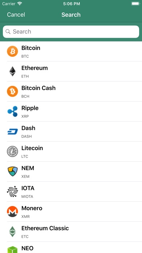The width and height of the screenshot is (142, 253).
Task: Select the silver Litecoin coin icon
Action: pos(12,152)
